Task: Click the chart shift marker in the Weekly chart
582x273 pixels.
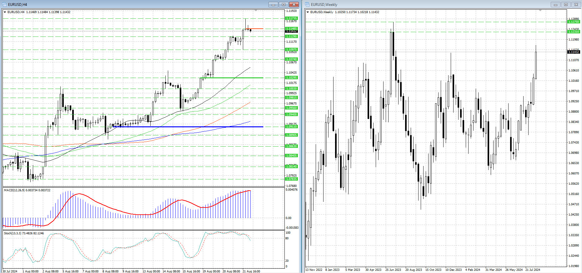Action: click(x=540, y=10)
